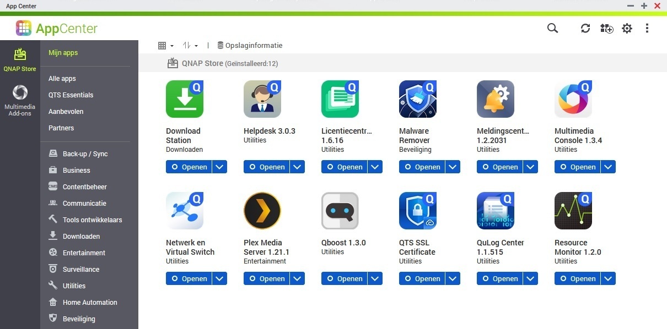Image resolution: width=667 pixels, height=329 pixels.
Task: View Opslaginformatie storage info
Action: [250, 46]
